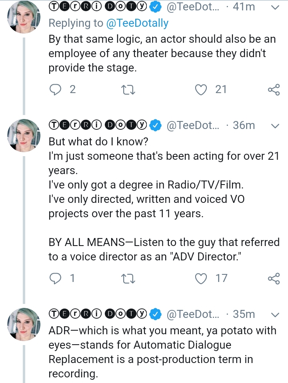Screen dimensions: 288x383
Task: Open the 35m tweet dropdown arrow
Action: pyautogui.click(x=275, y=314)
